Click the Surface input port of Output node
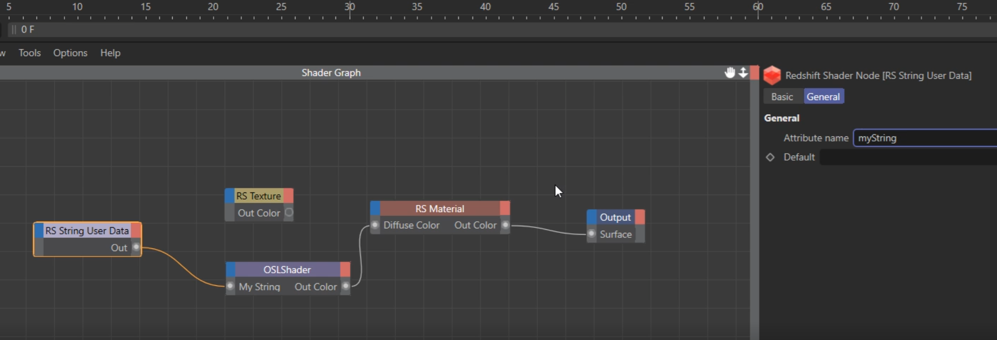The width and height of the screenshot is (997, 340). 592,234
